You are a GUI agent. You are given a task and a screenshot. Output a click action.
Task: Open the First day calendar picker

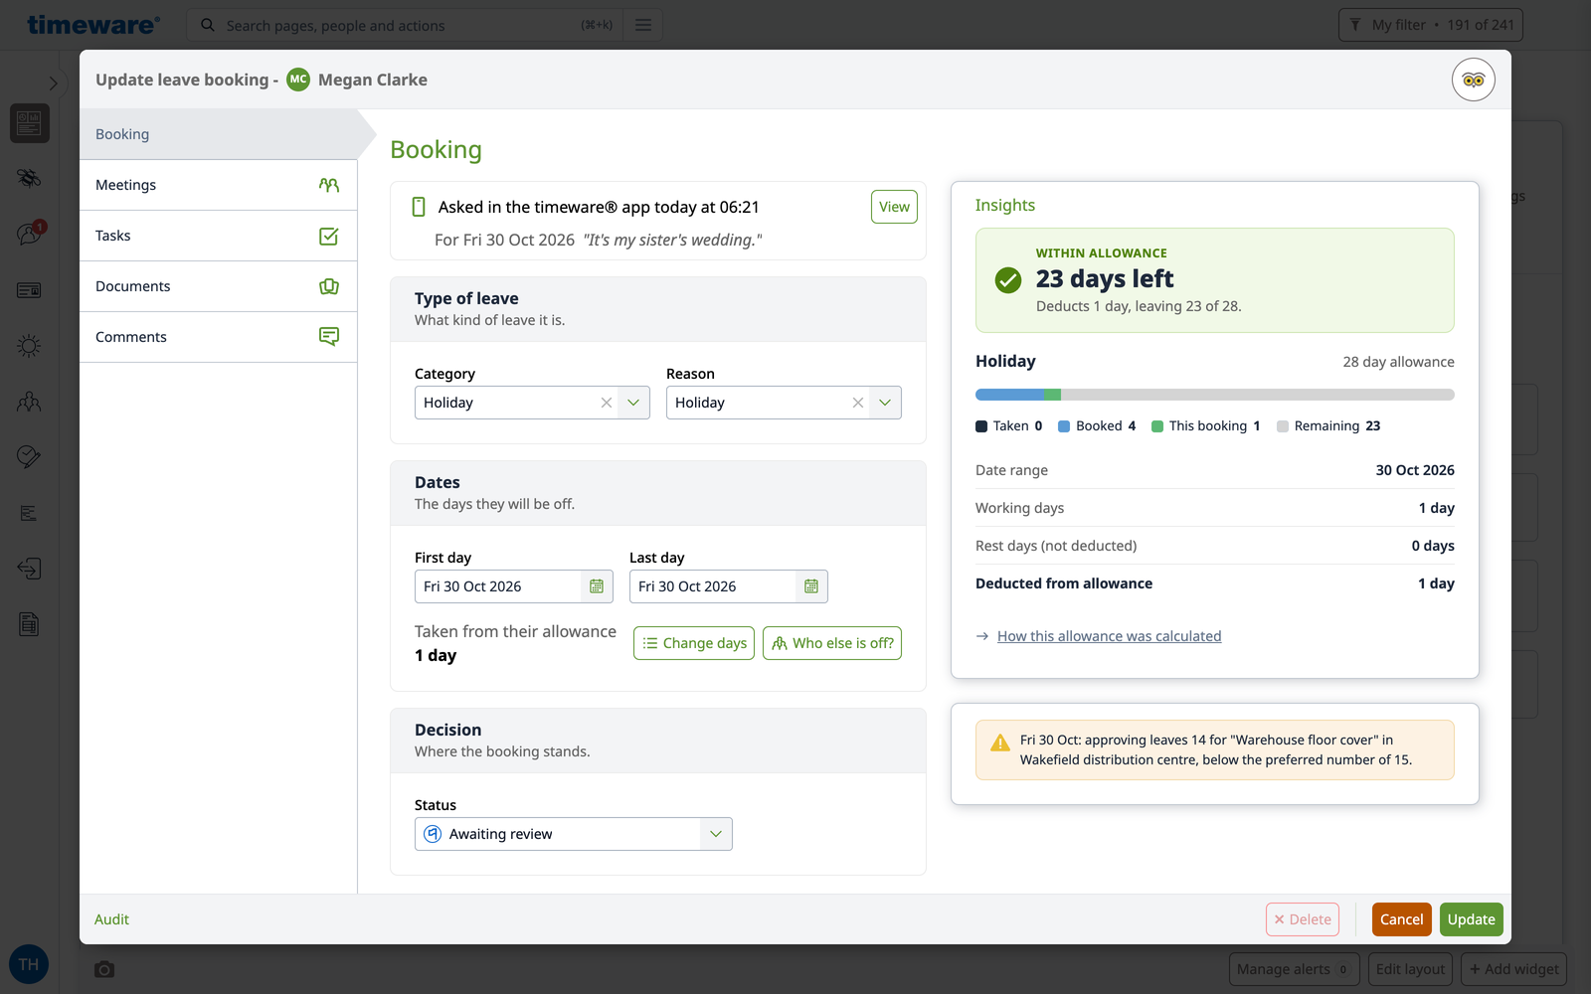click(x=597, y=586)
